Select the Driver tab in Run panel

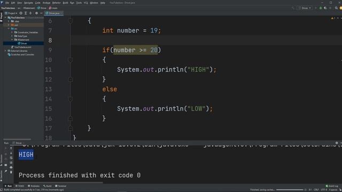(18, 143)
